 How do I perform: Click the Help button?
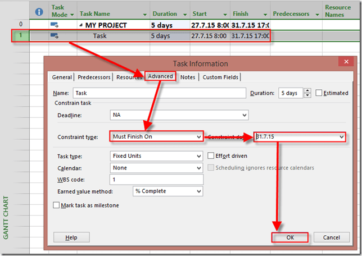(x=71, y=237)
